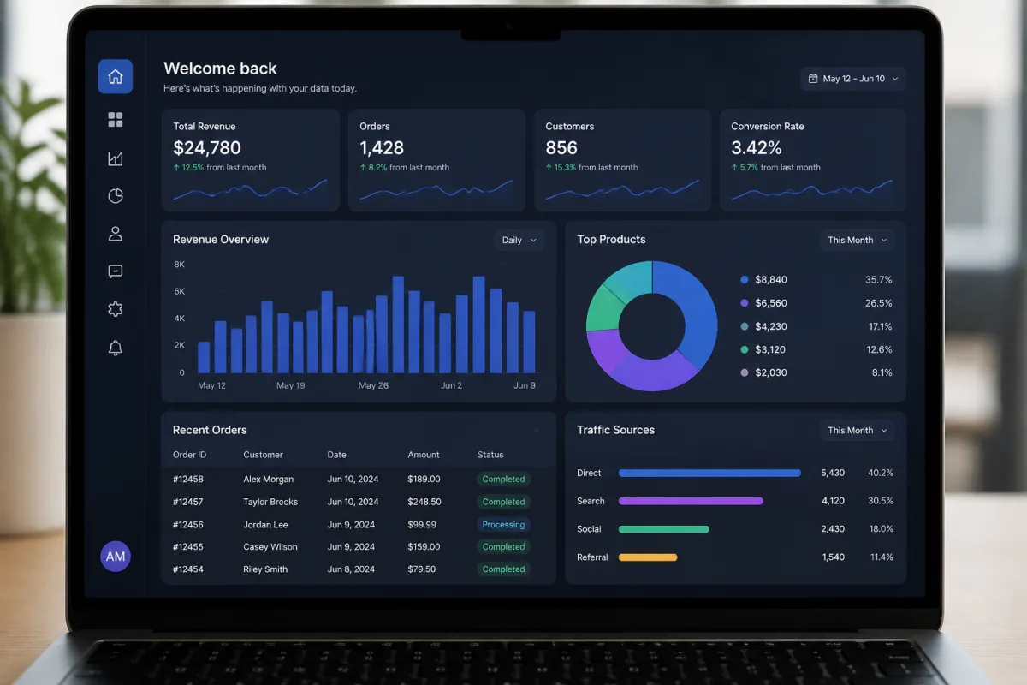Open the AM user avatar
This screenshot has width=1027, height=685.
coord(116,557)
